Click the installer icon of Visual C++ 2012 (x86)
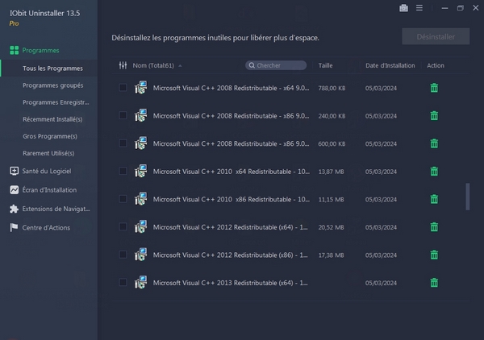484x340 pixels. click(141, 255)
